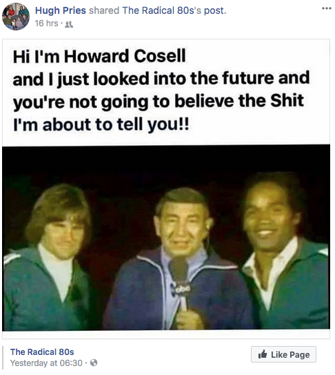The image size is (335, 375).
Task: Open the Yesterday at 06:30 timestamp
Action: (x=46, y=363)
